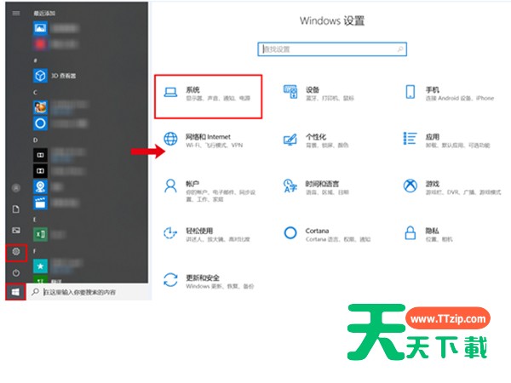
Task: Open the Pictures shortcut in Start sidebar
Action: pos(16,231)
